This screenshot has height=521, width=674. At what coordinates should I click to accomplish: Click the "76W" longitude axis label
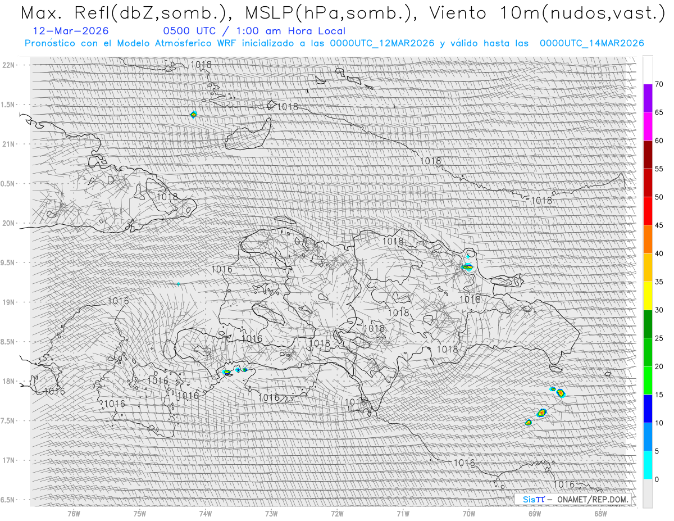tap(74, 513)
